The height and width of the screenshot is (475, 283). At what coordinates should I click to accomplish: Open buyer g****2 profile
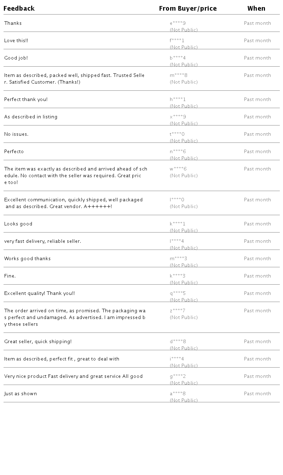(x=178, y=376)
